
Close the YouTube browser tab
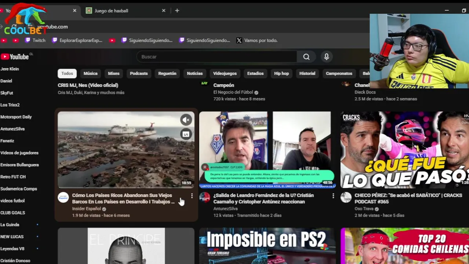pos(74,11)
